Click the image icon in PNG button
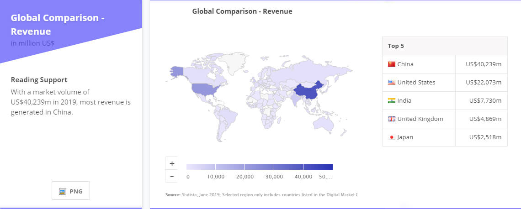The image size is (521, 209). coord(62,191)
